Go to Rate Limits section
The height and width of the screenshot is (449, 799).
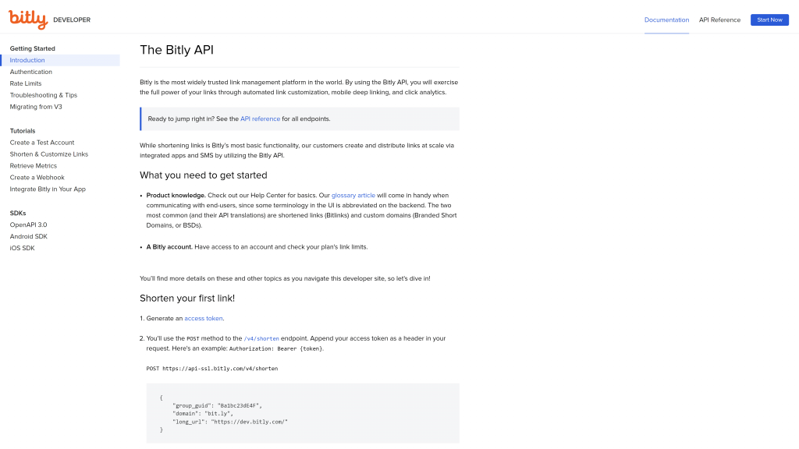26,83
